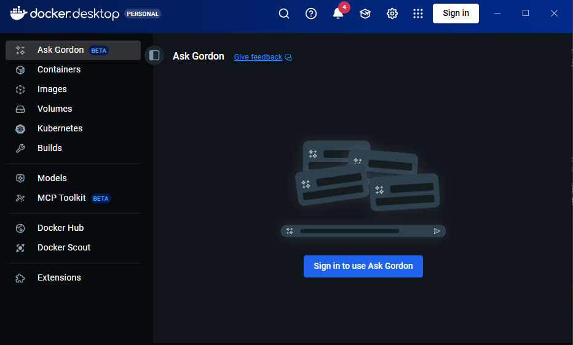Open the search magnifier icon
Screen dimensions: 573x345
[284, 14]
